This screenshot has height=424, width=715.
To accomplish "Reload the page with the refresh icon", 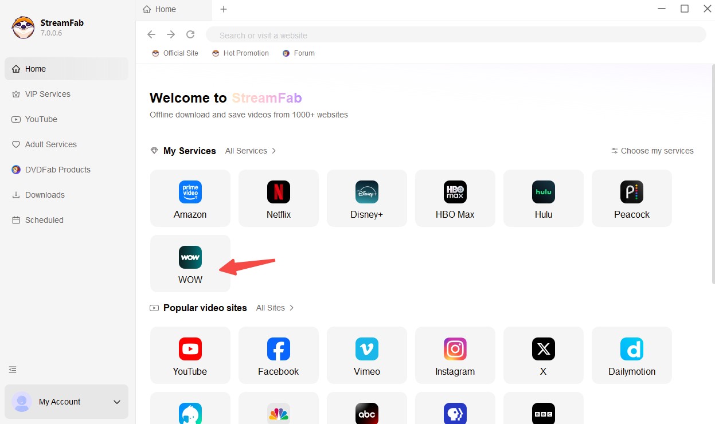I will 190,34.
